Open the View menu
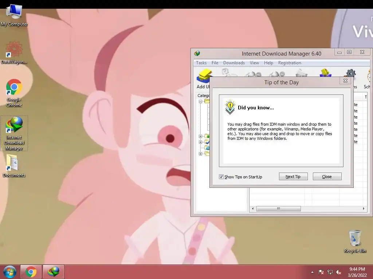 254,63
